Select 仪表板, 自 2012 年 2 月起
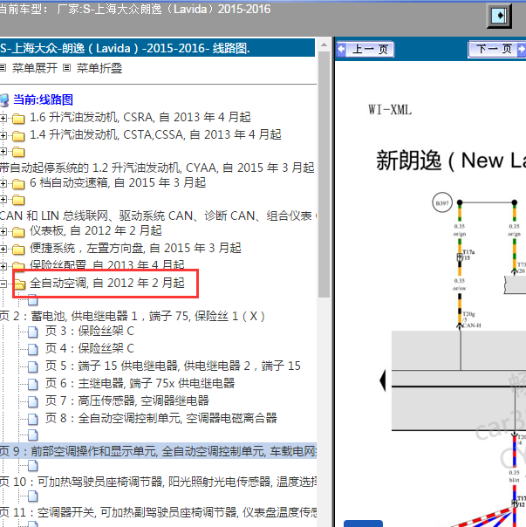Image resolution: width=526 pixels, height=527 pixels. click(96, 230)
